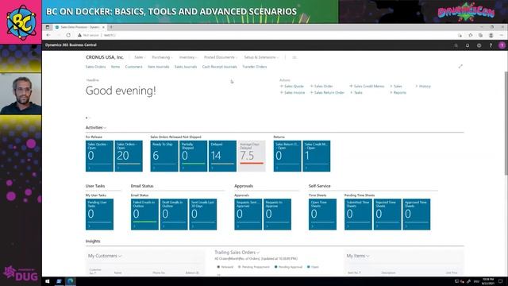Open the Failed Emails in Outbox tile
The height and width of the screenshot is (286, 508).
(144, 214)
